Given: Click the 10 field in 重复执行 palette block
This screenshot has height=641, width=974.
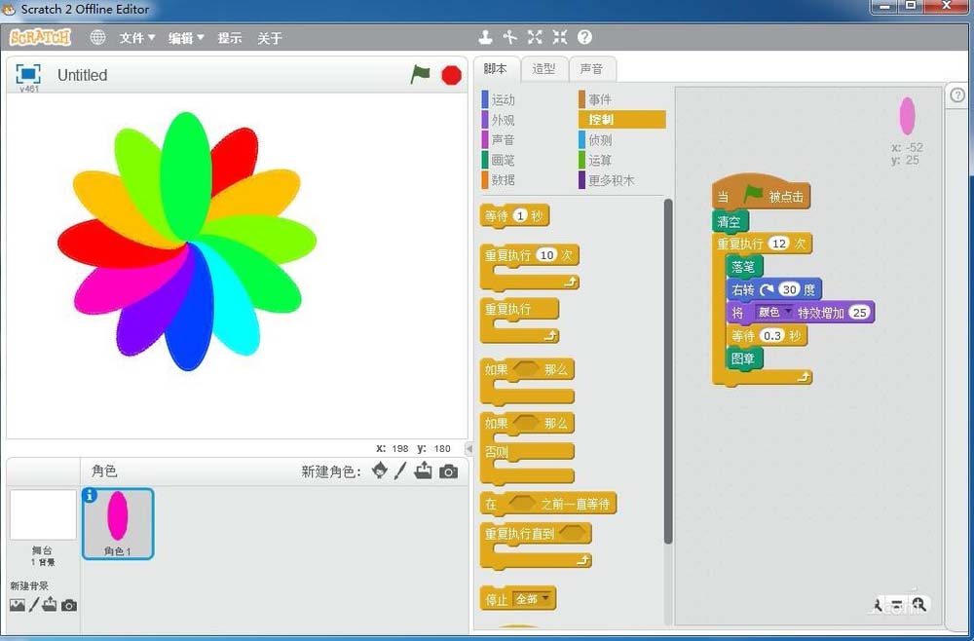Looking at the screenshot, I should (546, 254).
